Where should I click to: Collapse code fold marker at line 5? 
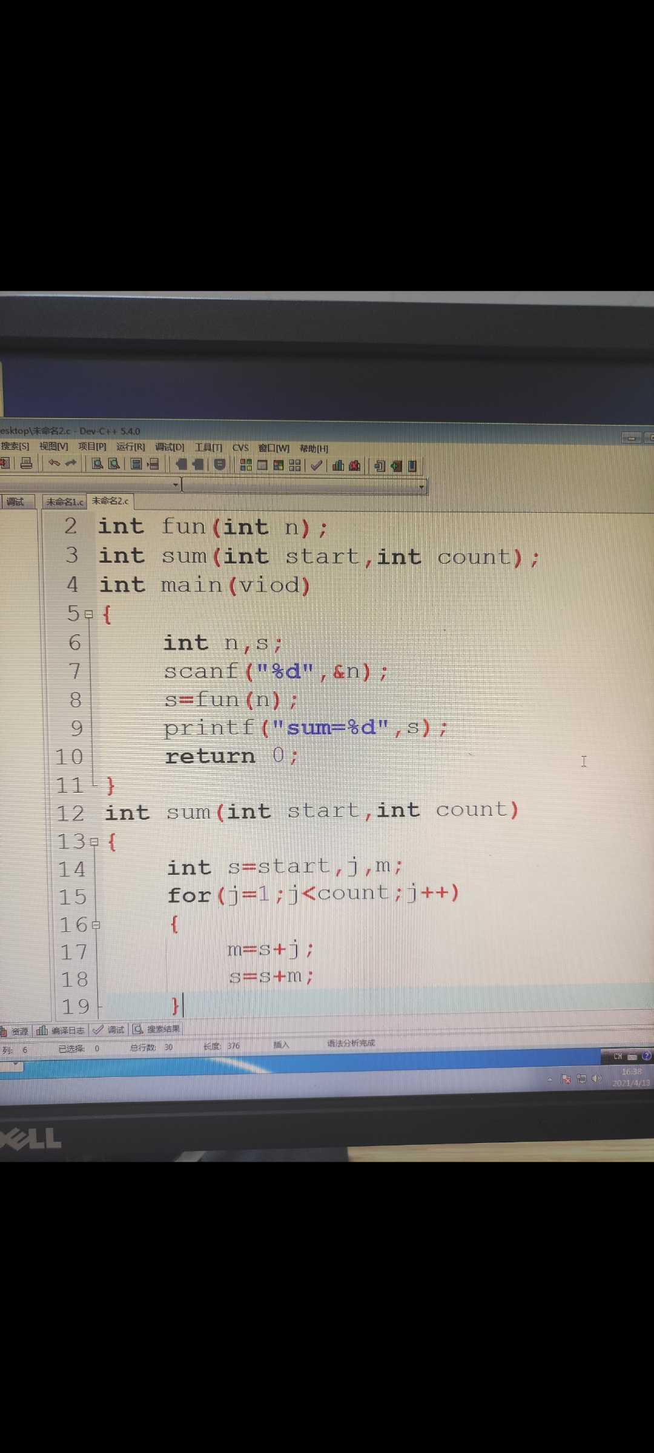[89, 614]
